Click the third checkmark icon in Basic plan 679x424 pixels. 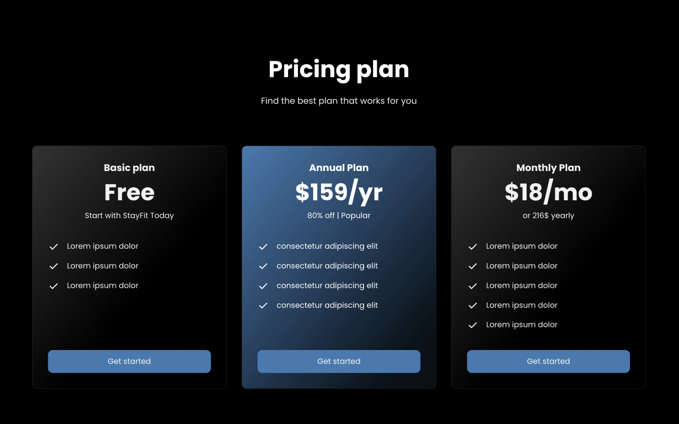tap(54, 286)
